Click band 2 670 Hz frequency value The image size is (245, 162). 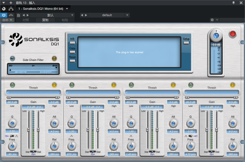(x=72, y=154)
